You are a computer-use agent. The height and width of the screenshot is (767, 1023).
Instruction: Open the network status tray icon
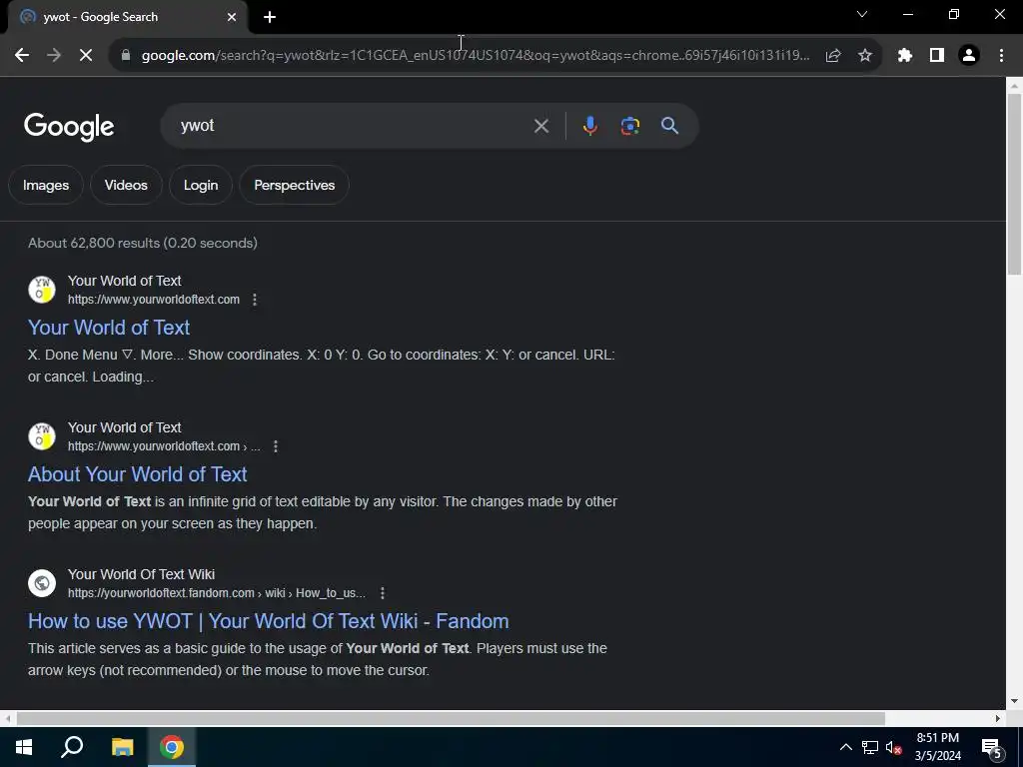[870, 747]
